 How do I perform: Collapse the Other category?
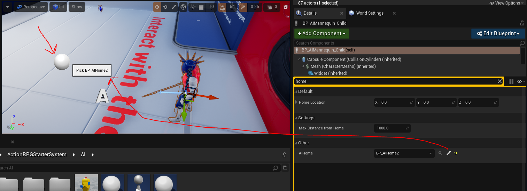296,143
